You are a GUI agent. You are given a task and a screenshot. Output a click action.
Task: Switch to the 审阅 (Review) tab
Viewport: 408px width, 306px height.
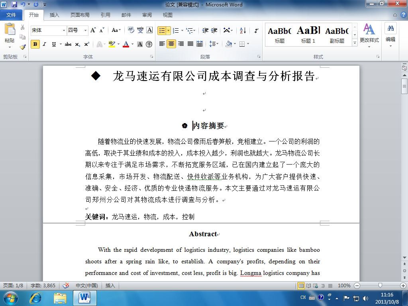point(147,15)
